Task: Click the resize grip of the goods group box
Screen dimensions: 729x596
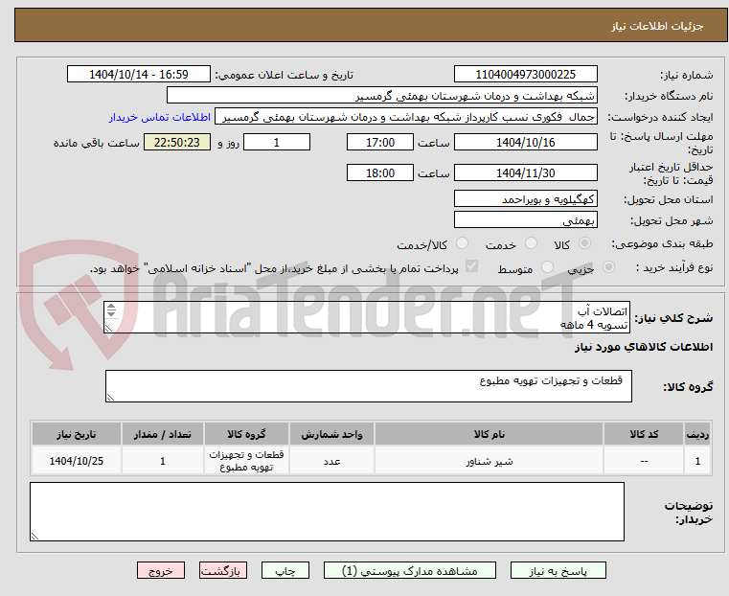Action: [x=110, y=397]
